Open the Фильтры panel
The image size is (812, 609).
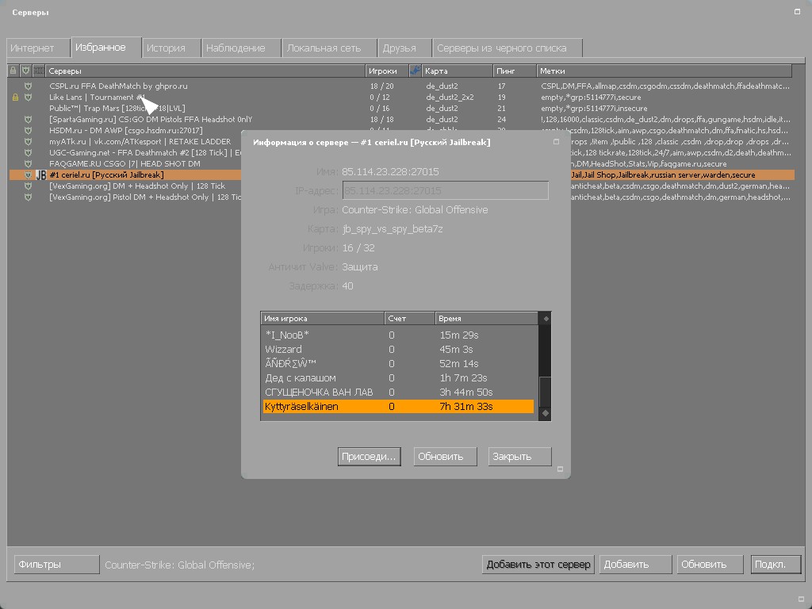coord(56,565)
